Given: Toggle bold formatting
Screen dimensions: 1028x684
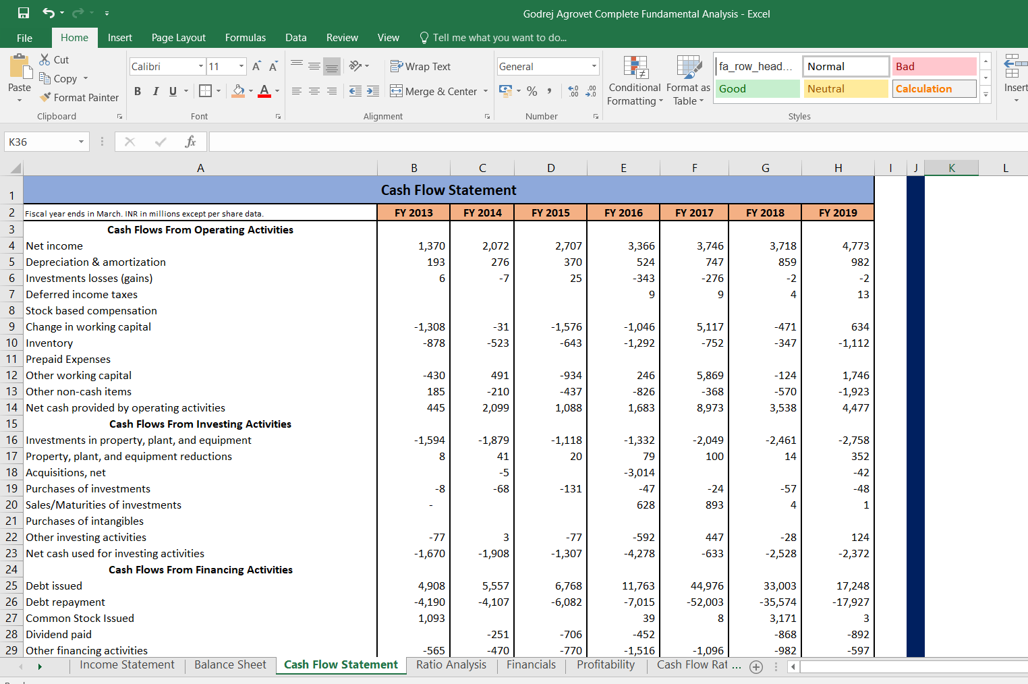Looking at the screenshot, I should click(138, 91).
